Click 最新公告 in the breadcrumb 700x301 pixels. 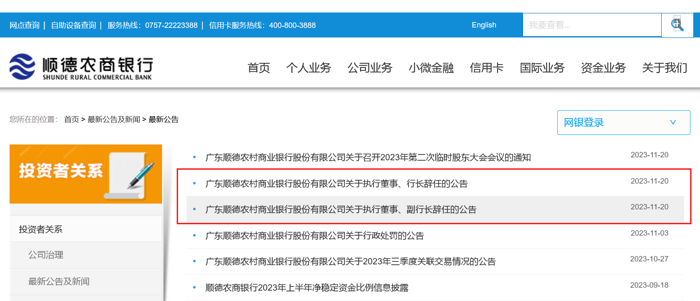click(164, 119)
